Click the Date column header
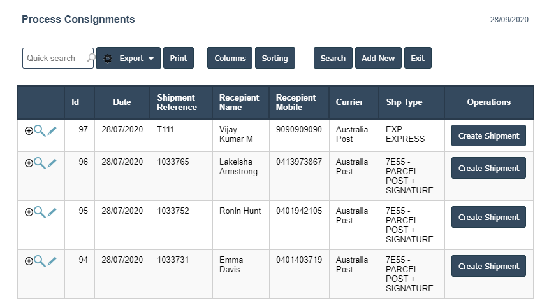This screenshot has height=299, width=556. (x=122, y=102)
